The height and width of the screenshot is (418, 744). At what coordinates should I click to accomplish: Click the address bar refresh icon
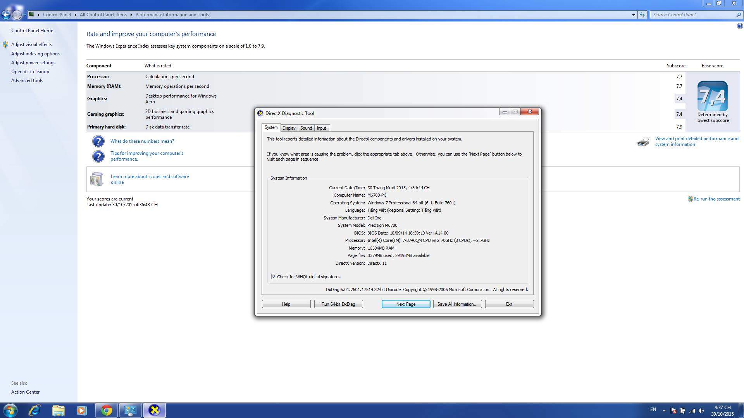coord(642,15)
